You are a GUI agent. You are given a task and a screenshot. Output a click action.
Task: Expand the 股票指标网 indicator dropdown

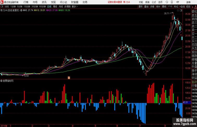pyautogui.click(x=1, y=81)
